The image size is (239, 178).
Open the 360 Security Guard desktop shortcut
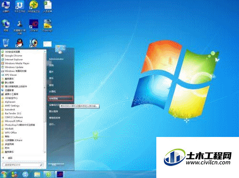pyautogui.click(x=33, y=6)
